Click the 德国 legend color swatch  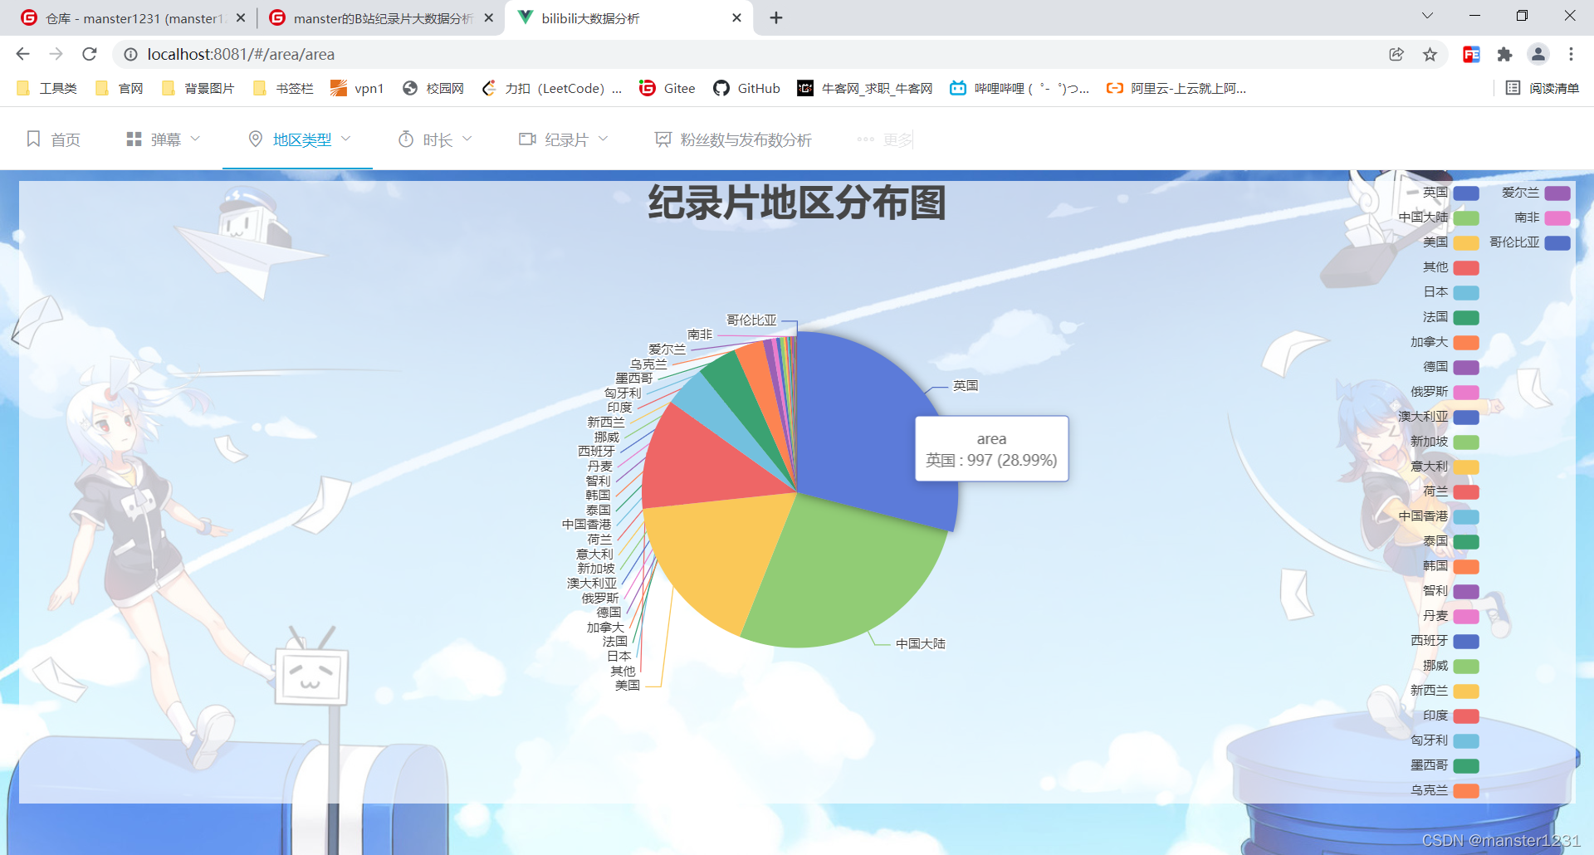tap(1466, 367)
